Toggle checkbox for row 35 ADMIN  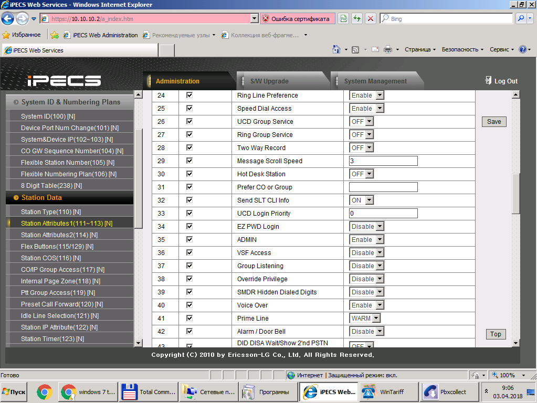tap(189, 239)
